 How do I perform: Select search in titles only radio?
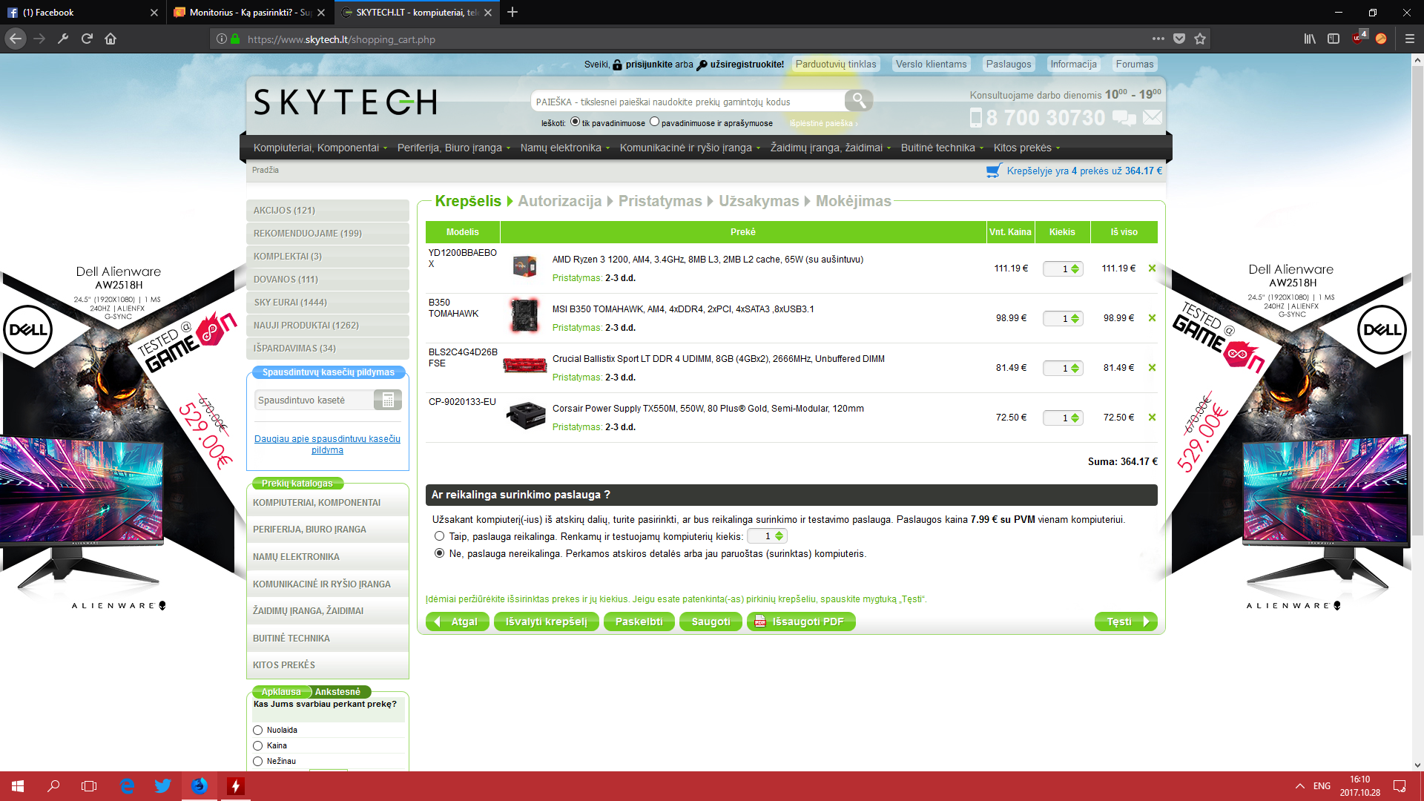click(575, 122)
